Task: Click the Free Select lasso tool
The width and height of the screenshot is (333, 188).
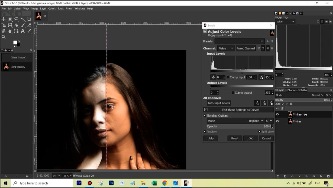Action: [x=17, y=19]
